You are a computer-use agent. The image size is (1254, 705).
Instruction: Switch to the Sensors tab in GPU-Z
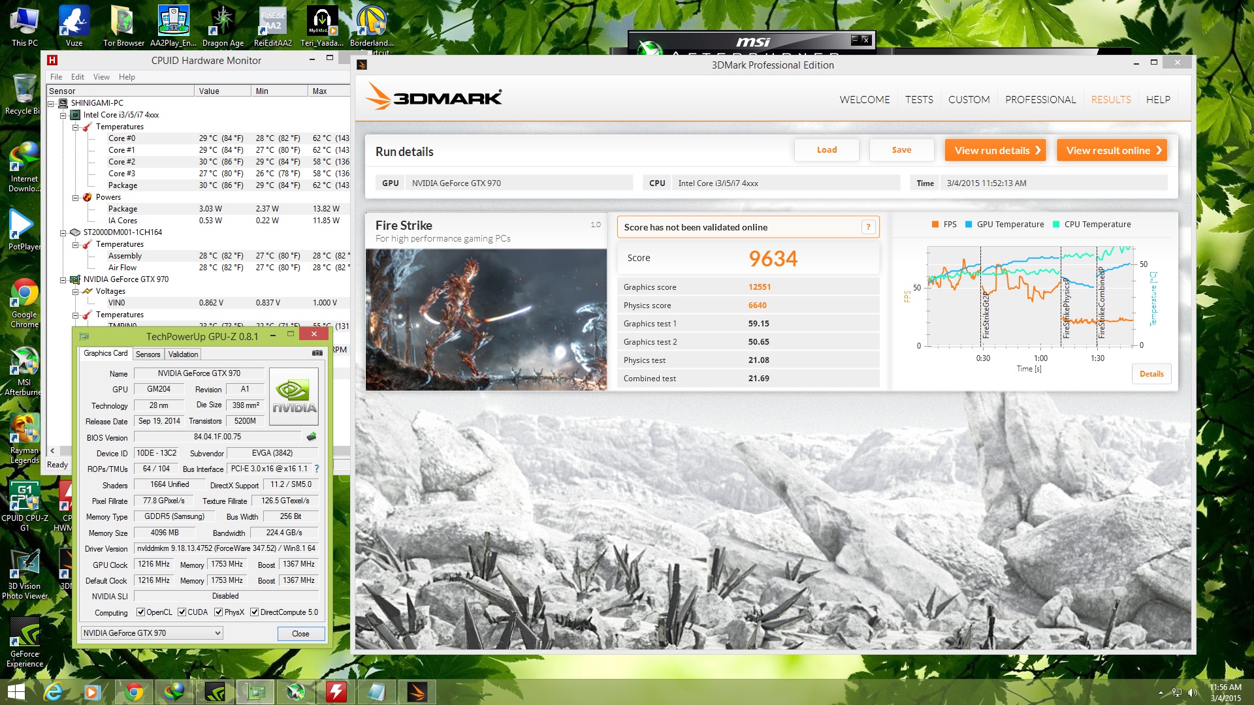148,354
